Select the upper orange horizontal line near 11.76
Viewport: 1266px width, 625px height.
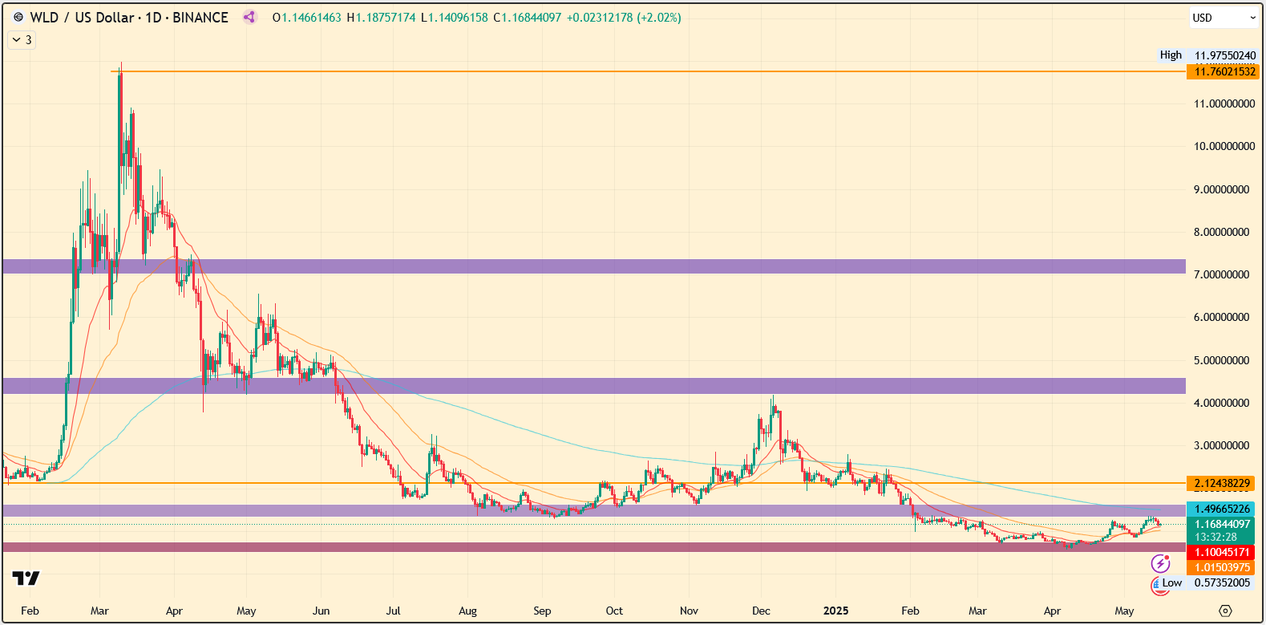point(648,71)
